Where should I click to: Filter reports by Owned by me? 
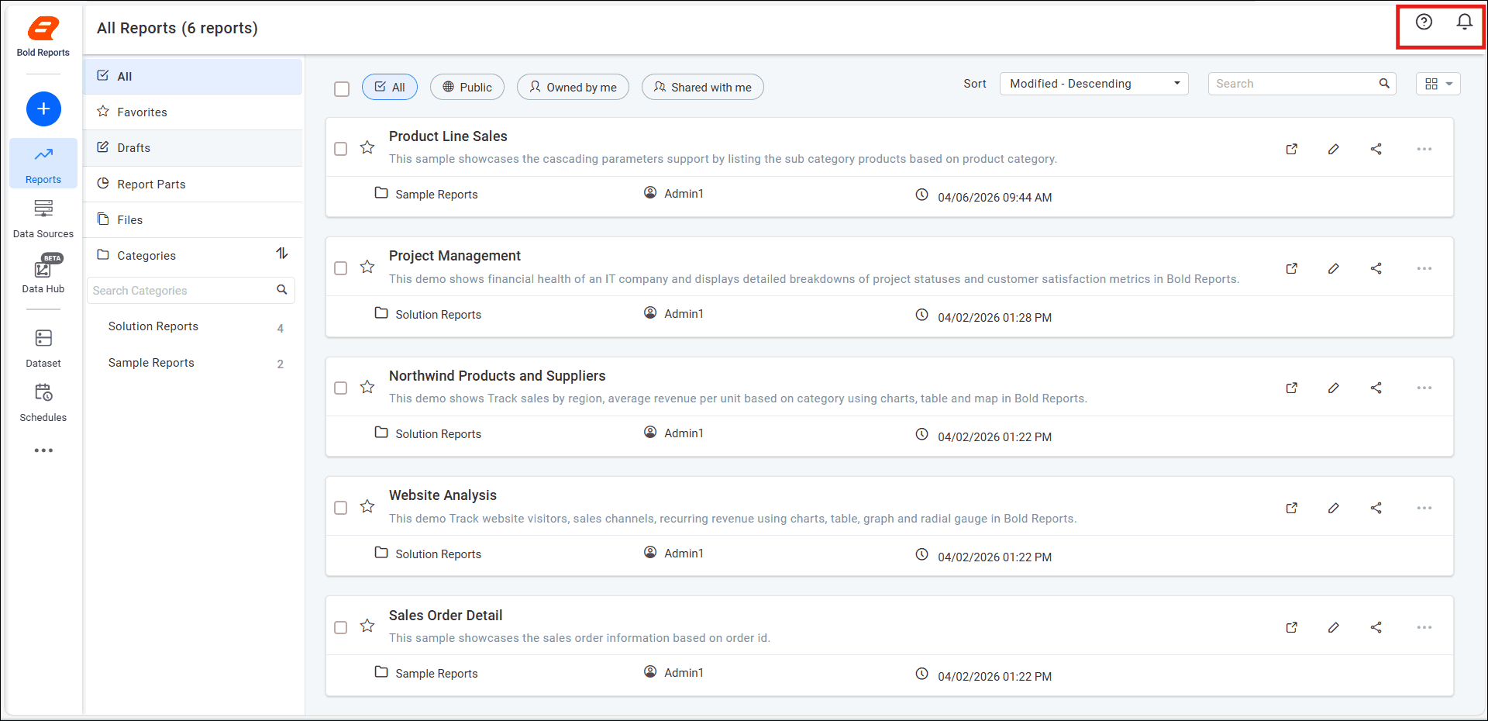(573, 88)
